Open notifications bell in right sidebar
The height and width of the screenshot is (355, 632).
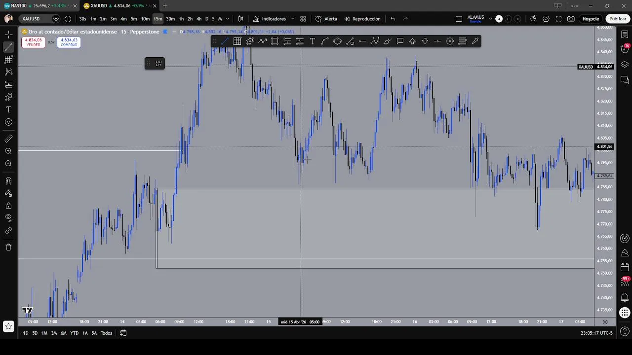point(625,297)
